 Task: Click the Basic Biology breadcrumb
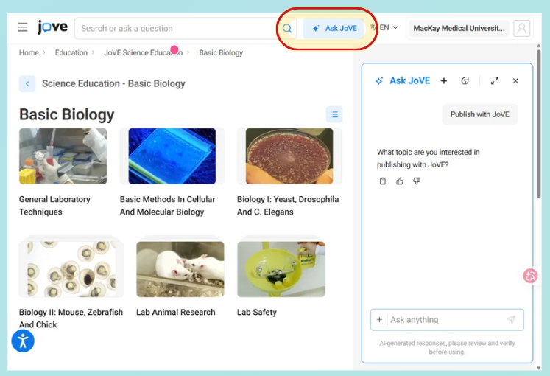(221, 52)
